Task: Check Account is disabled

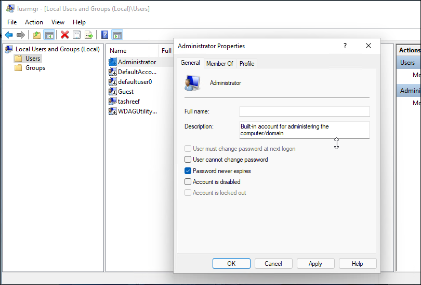Action: pyautogui.click(x=188, y=182)
